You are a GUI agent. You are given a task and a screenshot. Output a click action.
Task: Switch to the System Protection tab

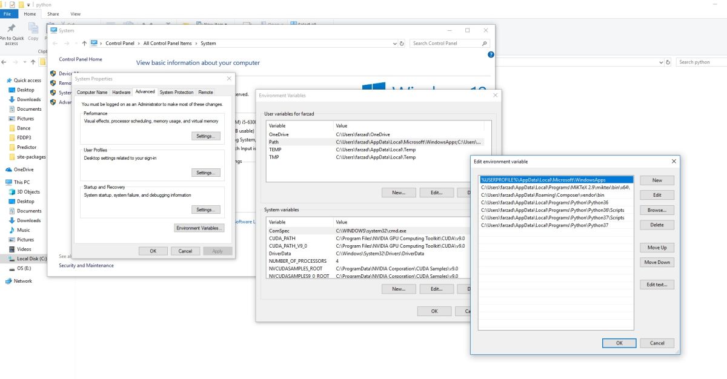point(176,92)
